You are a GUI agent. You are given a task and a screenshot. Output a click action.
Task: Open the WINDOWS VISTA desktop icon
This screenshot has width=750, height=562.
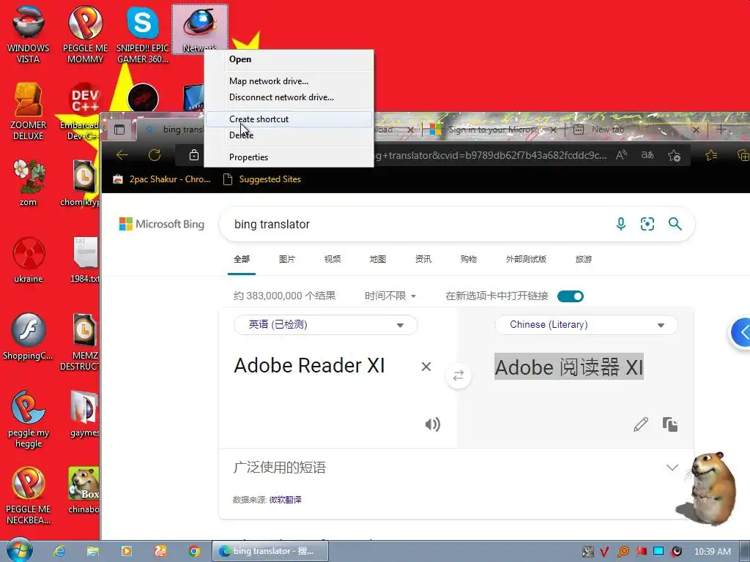click(x=29, y=34)
